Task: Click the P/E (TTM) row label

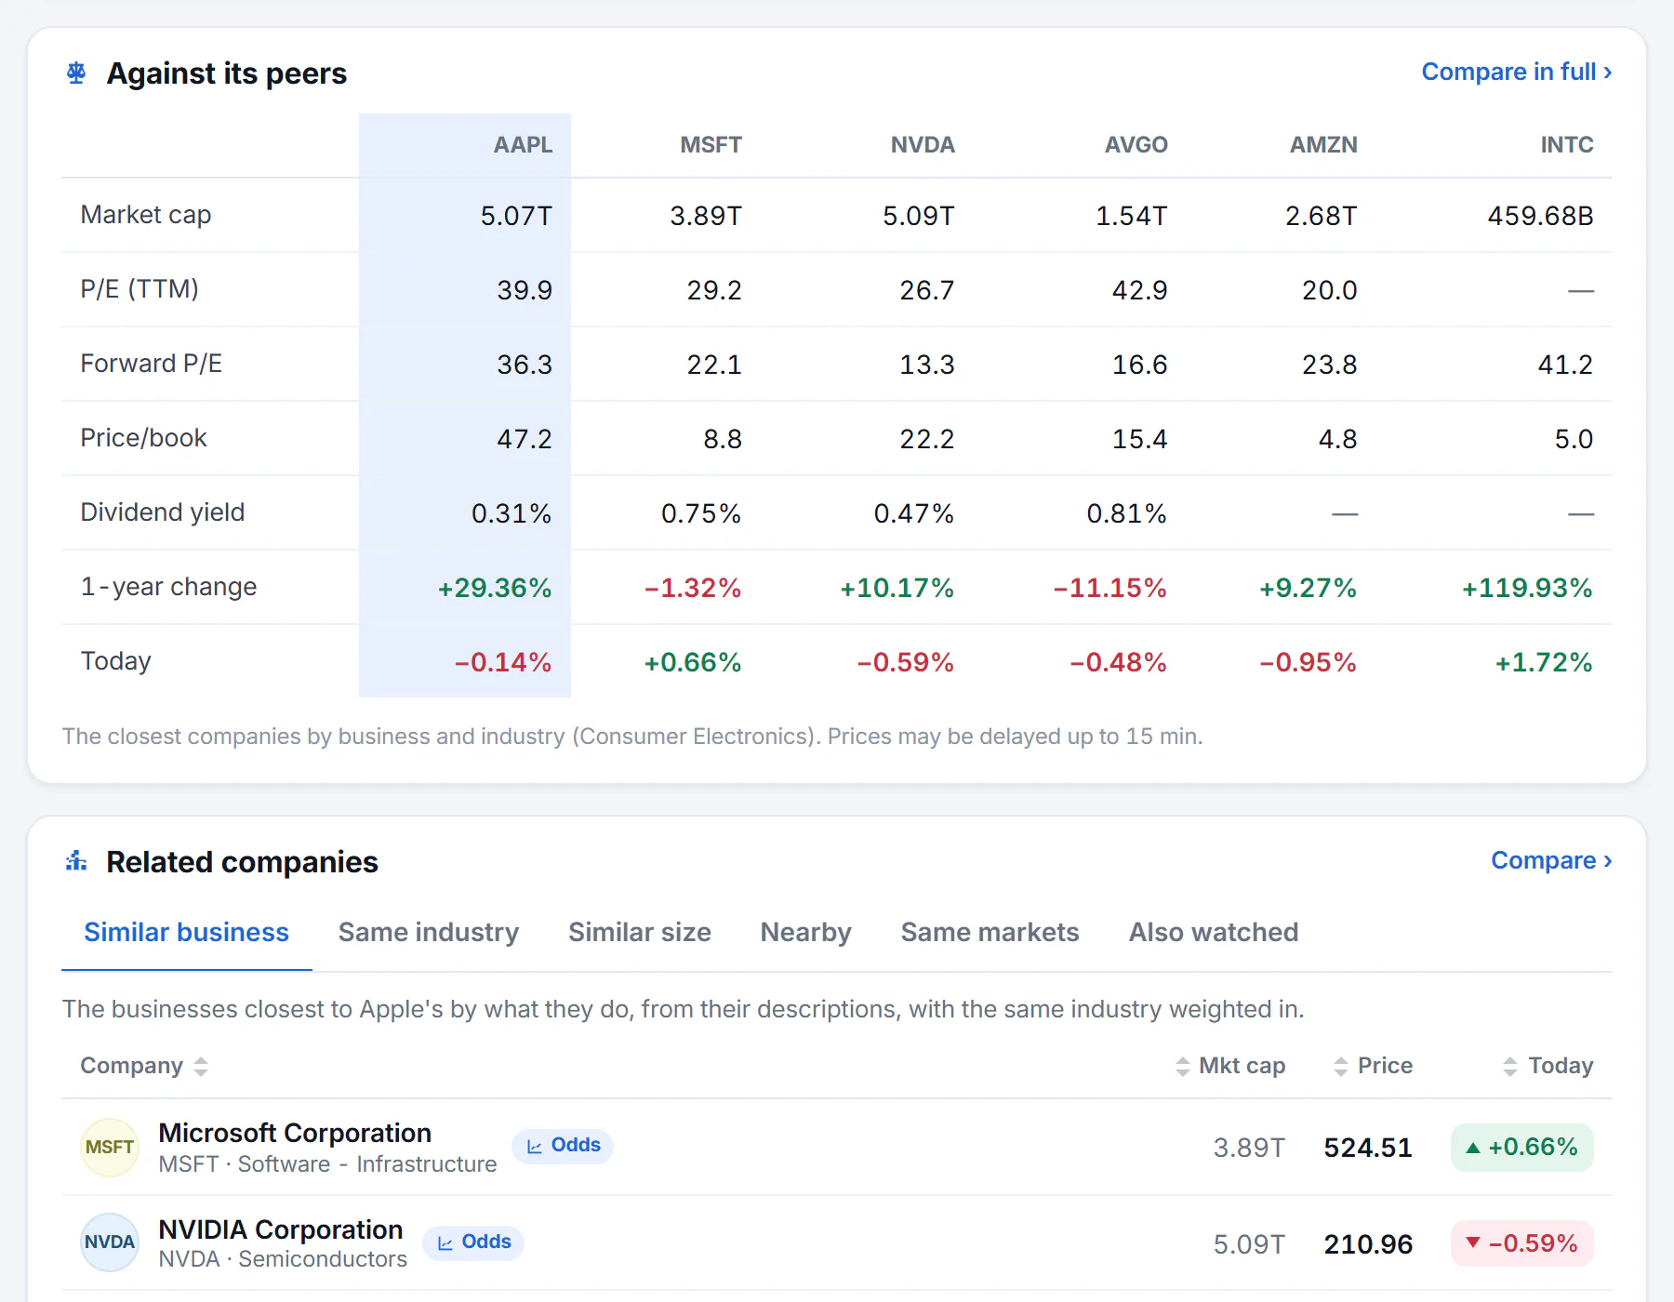Action: click(x=139, y=289)
